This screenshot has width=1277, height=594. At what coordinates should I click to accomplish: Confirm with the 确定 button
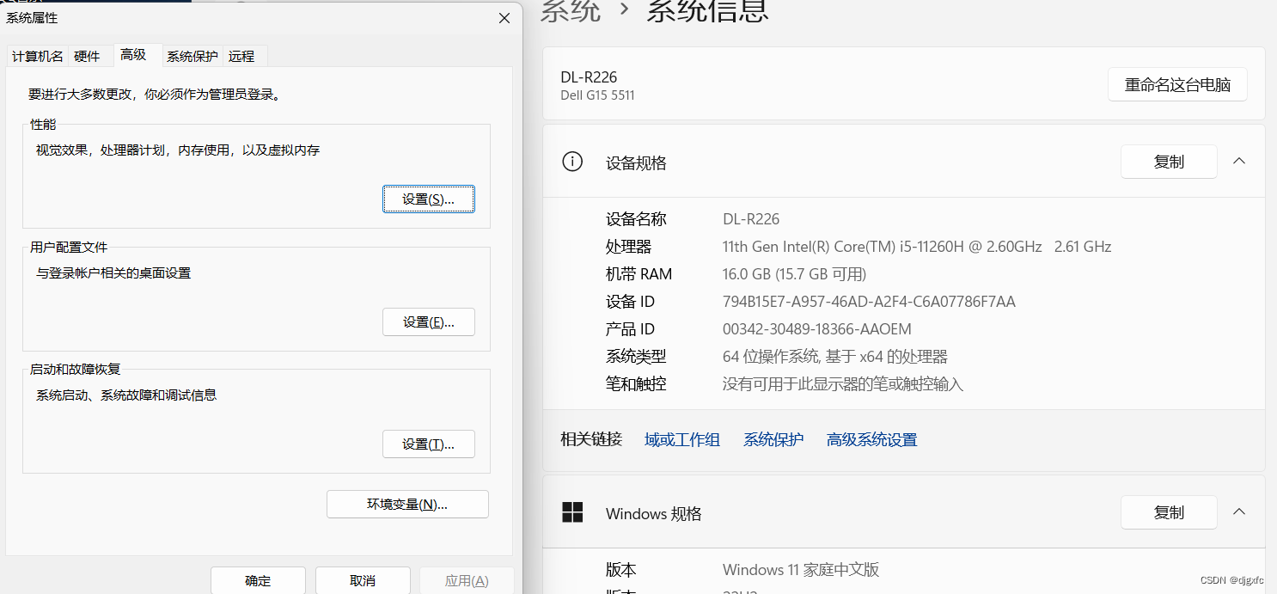point(258,580)
